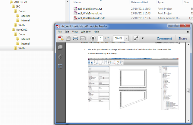Click nbl_WallsInternal.rvt file name

[90, 13]
